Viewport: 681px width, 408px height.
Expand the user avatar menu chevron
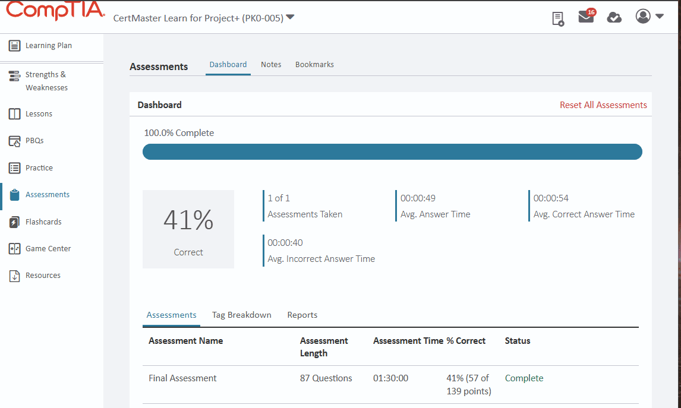click(x=658, y=17)
